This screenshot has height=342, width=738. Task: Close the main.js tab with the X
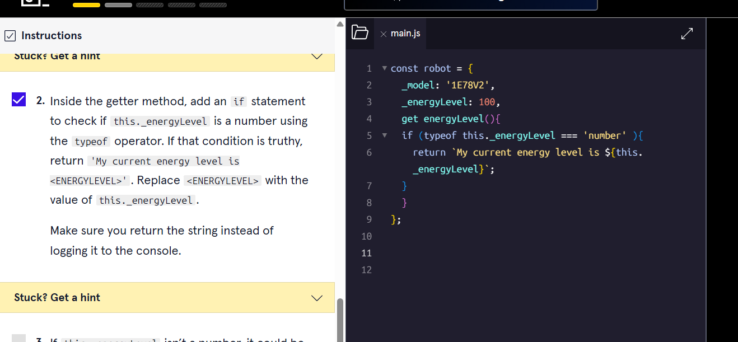(x=383, y=34)
